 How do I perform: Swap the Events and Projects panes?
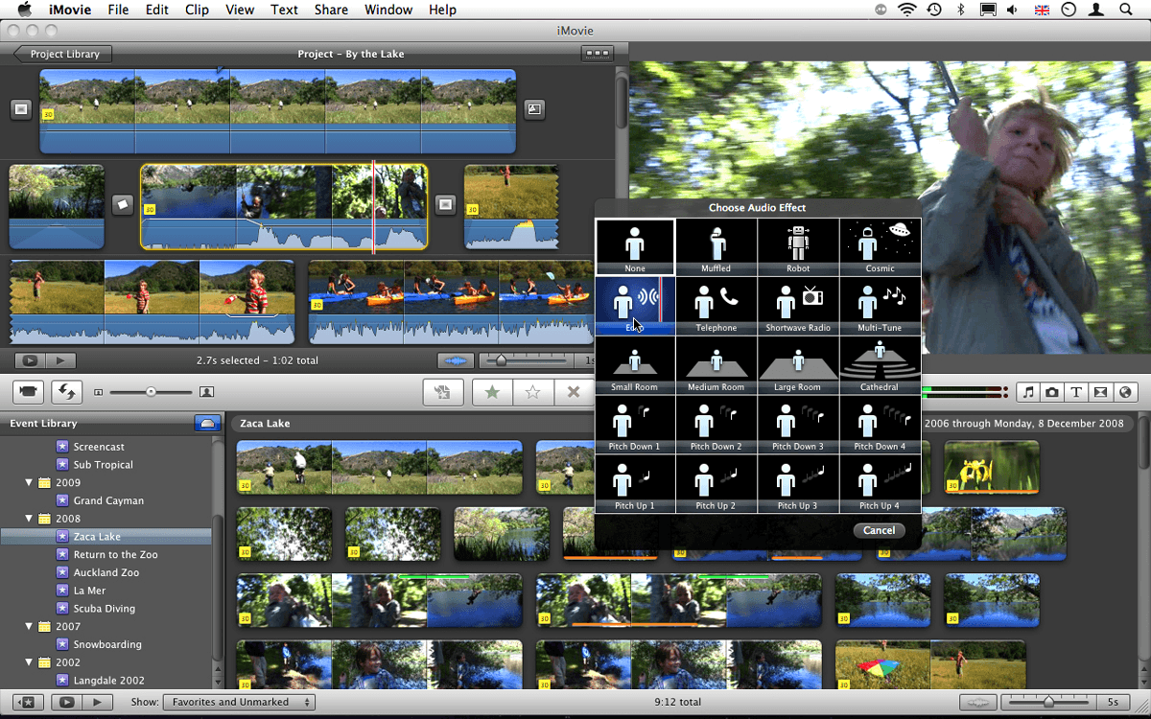pyautogui.click(x=64, y=391)
